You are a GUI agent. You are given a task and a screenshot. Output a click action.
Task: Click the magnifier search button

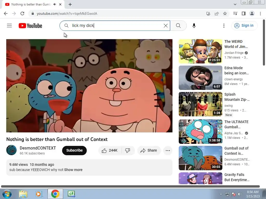click(178, 26)
